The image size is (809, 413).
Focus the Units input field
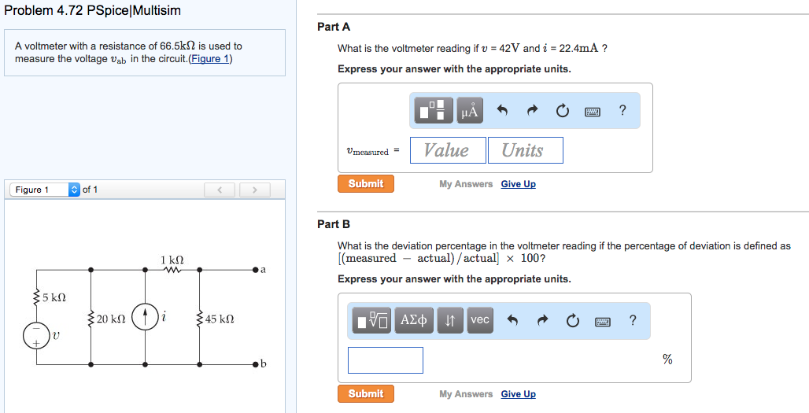pos(525,150)
